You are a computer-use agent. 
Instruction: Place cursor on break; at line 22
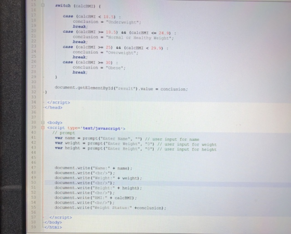point(80,42)
